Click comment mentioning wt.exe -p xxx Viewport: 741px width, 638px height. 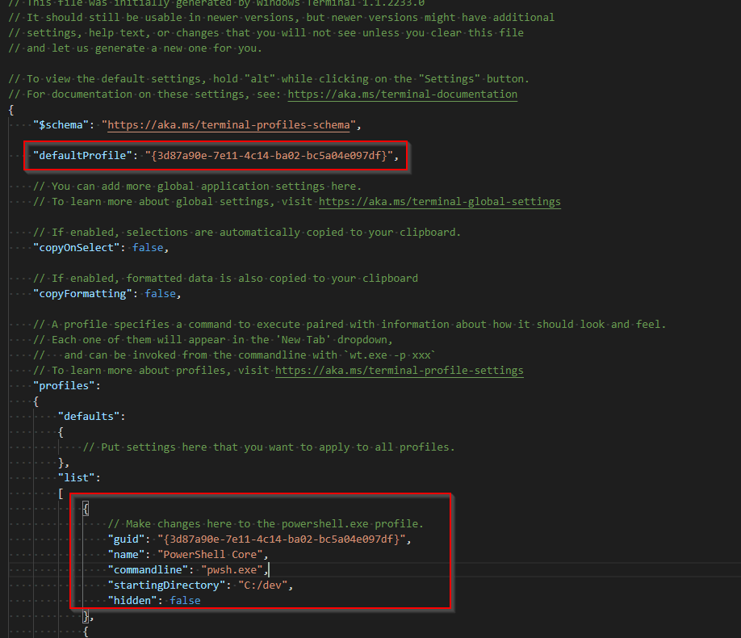point(234,355)
